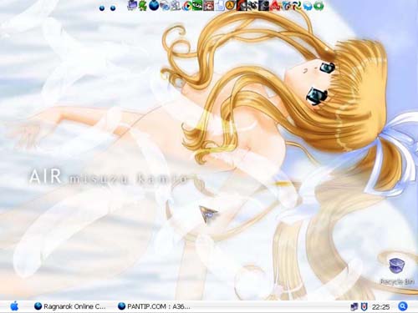
Task: Launch the red Adobe Acrobat icon in dock
Action: (275, 6)
